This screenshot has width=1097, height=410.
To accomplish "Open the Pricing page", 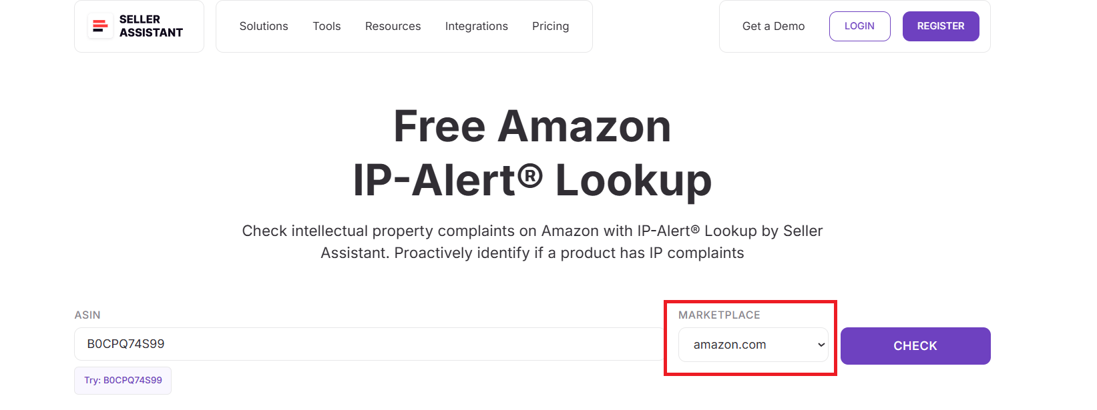I will click(x=550, y=26).
